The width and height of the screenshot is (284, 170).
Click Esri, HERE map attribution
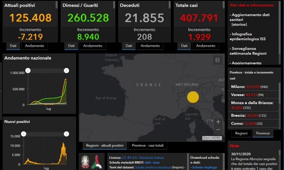[212, 138]
